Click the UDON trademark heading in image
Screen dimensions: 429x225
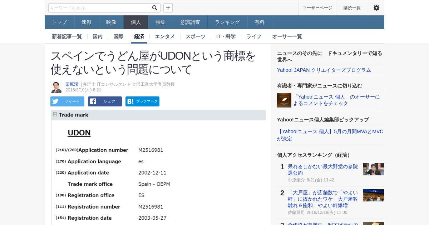(79, 133)
